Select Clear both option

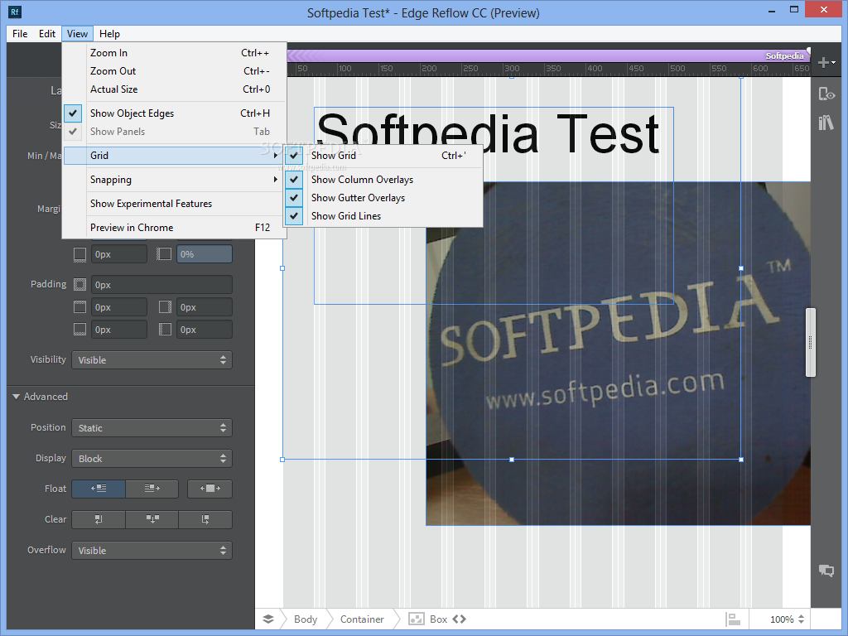click(152, 519)
